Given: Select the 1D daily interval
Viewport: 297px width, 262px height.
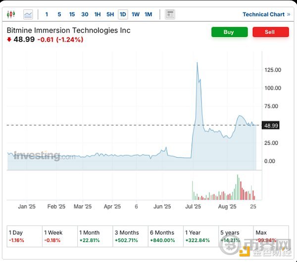Looking at the screenshot, I should 123,14.
